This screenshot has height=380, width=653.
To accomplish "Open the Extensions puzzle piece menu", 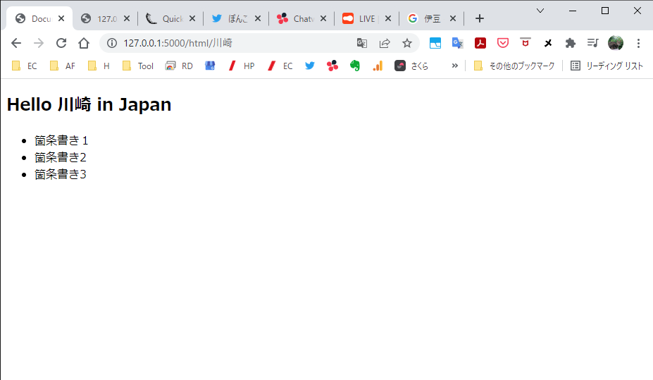I will coord(571,43).
